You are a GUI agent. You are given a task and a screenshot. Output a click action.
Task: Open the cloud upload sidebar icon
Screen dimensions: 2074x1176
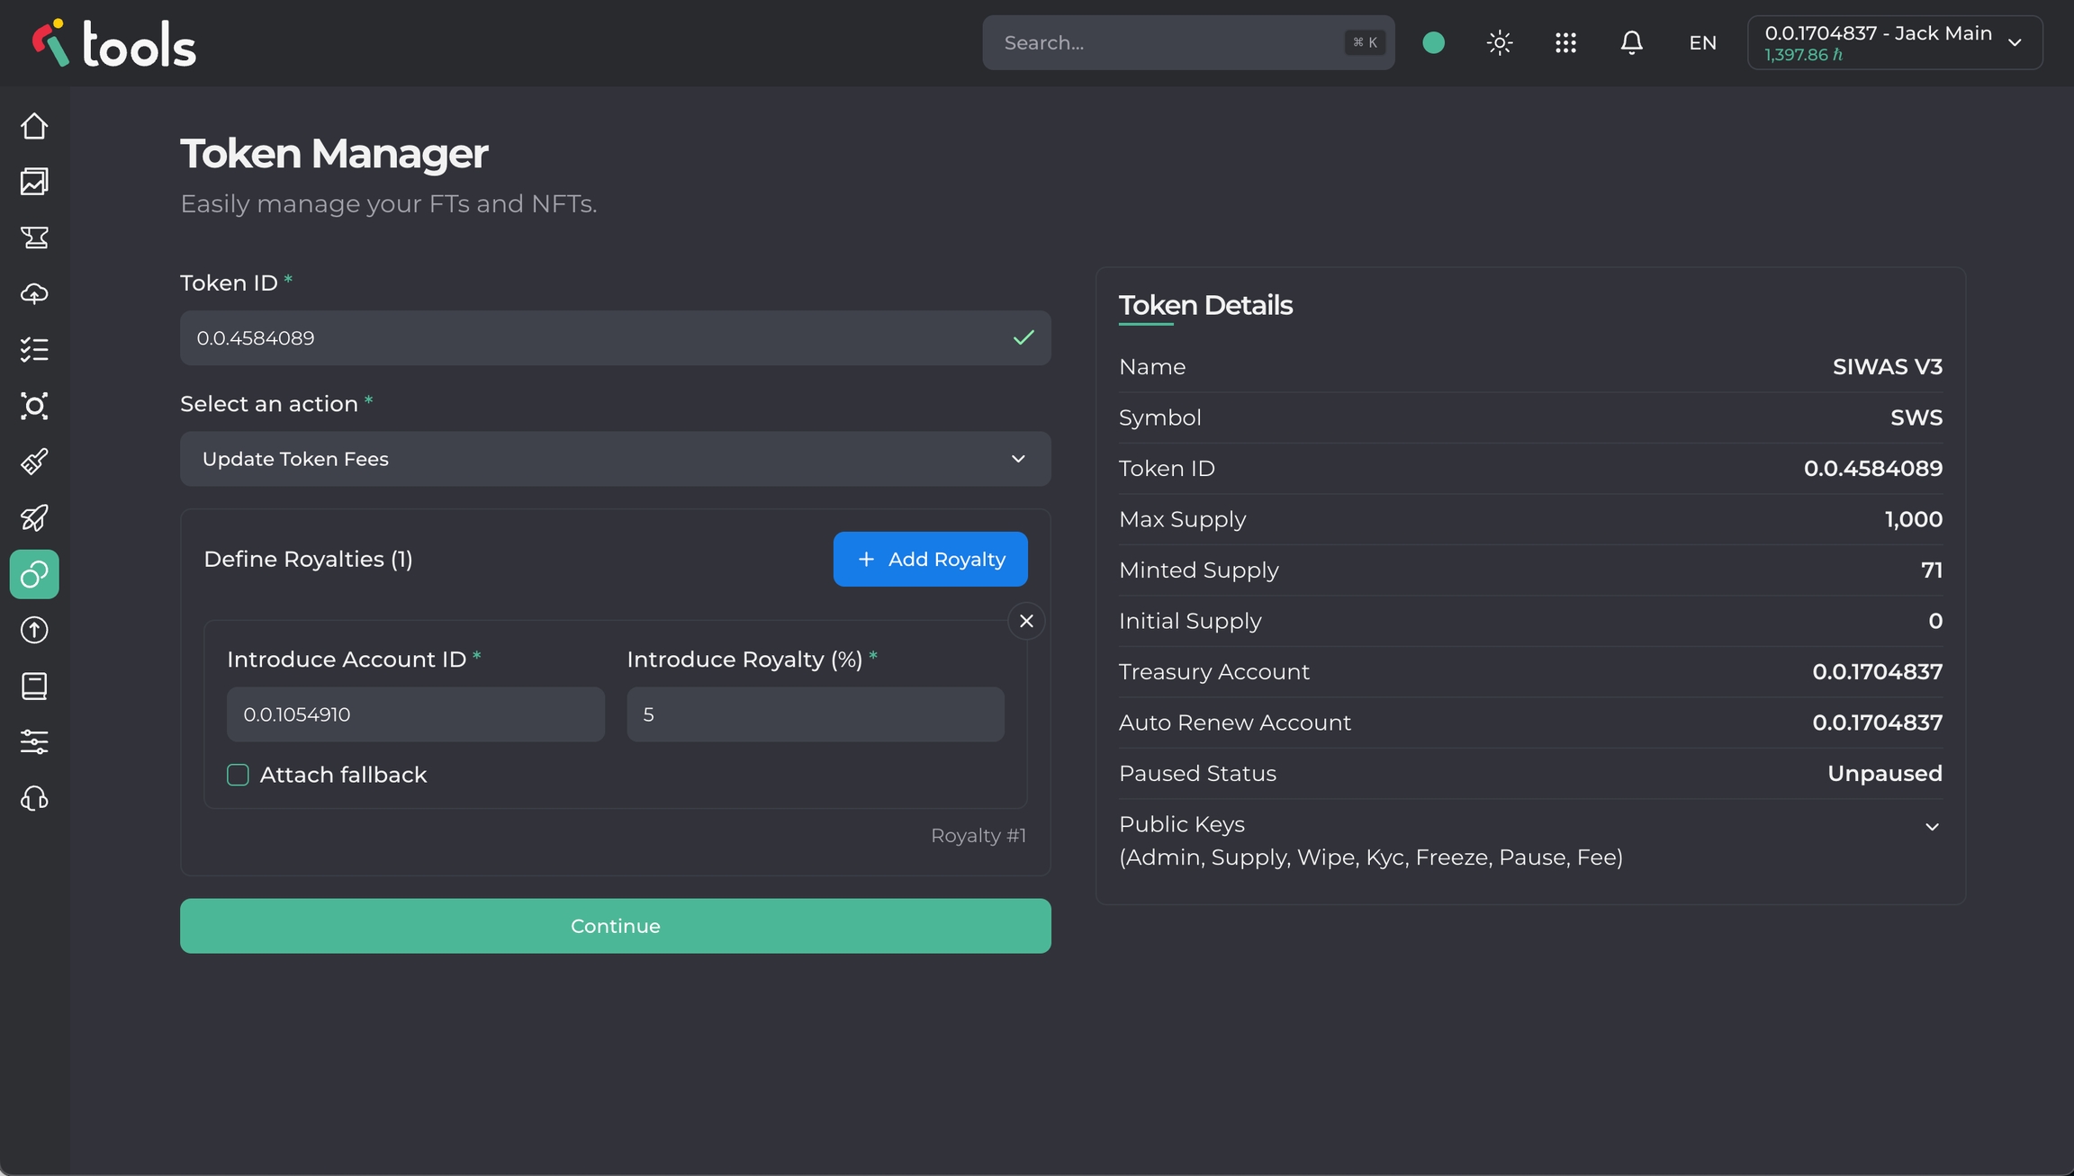click(x=34, y=293)
